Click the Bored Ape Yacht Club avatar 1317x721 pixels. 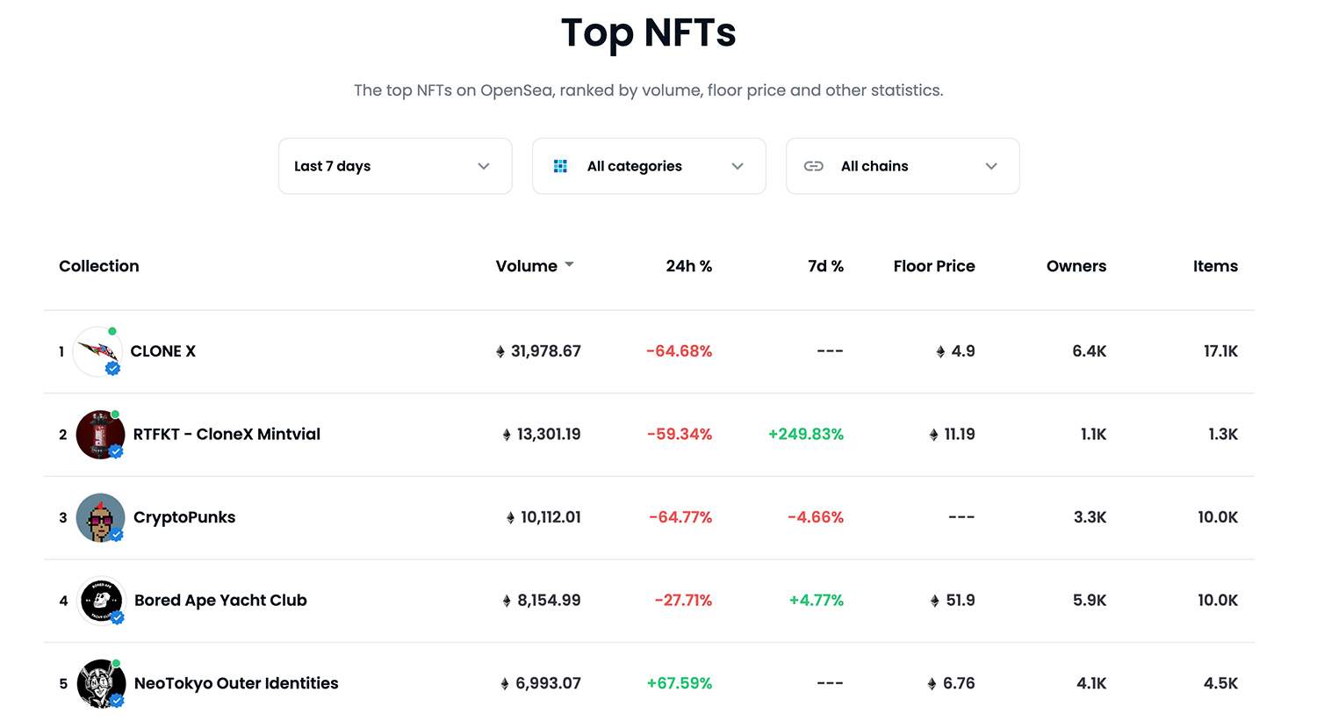pyautogui.click(x=101, y=600)
